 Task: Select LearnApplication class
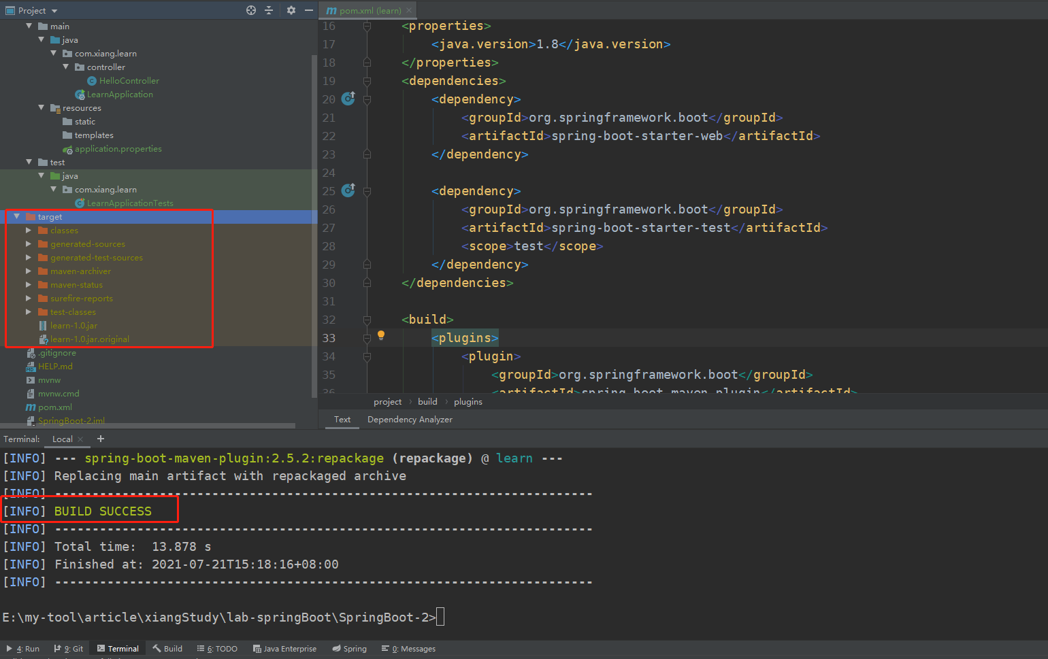point(120,95)
